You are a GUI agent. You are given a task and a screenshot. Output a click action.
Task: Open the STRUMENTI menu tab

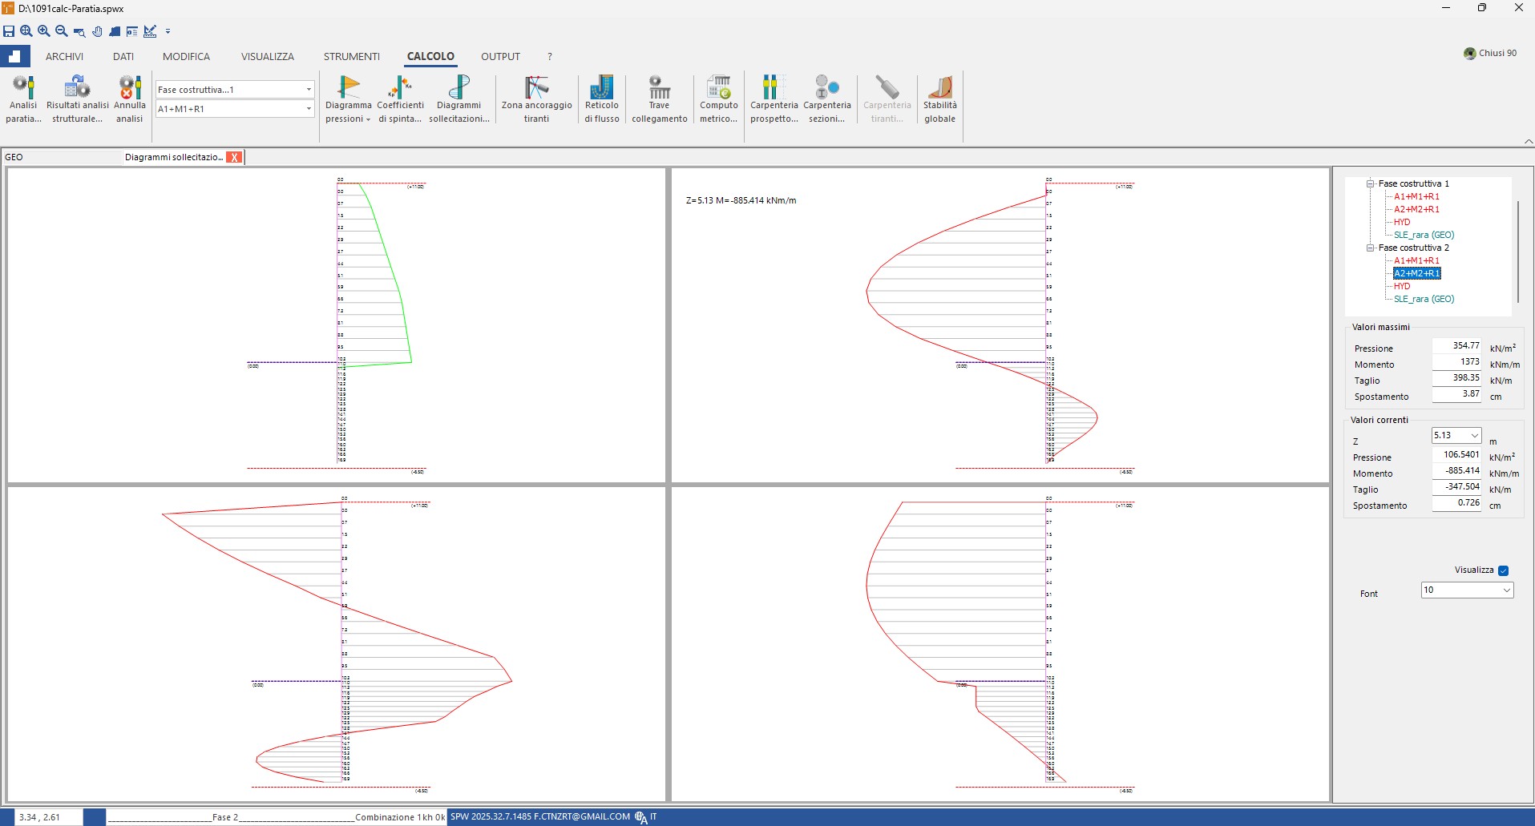click(352, 57)
